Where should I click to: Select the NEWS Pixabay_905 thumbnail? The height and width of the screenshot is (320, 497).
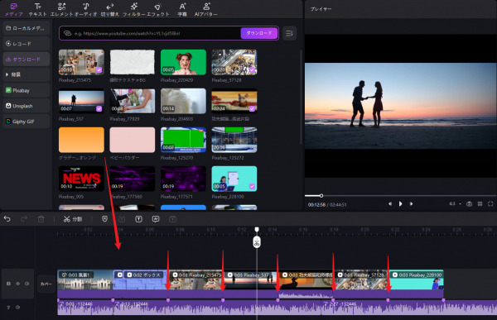pos(81,179)
